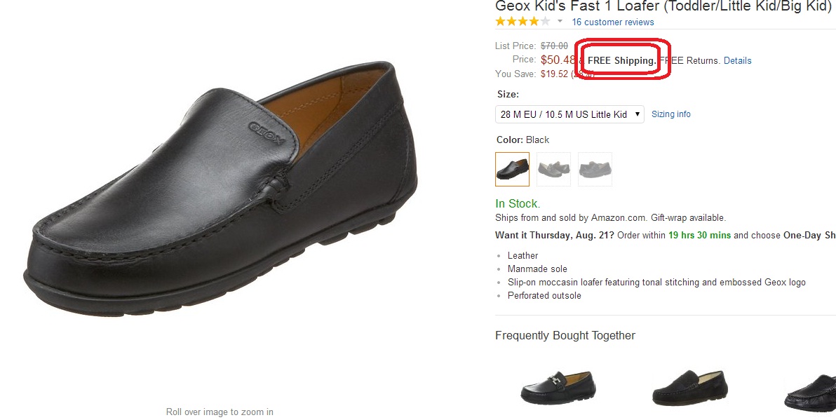Open the 16 customer reviews link

tap(613, 22)
